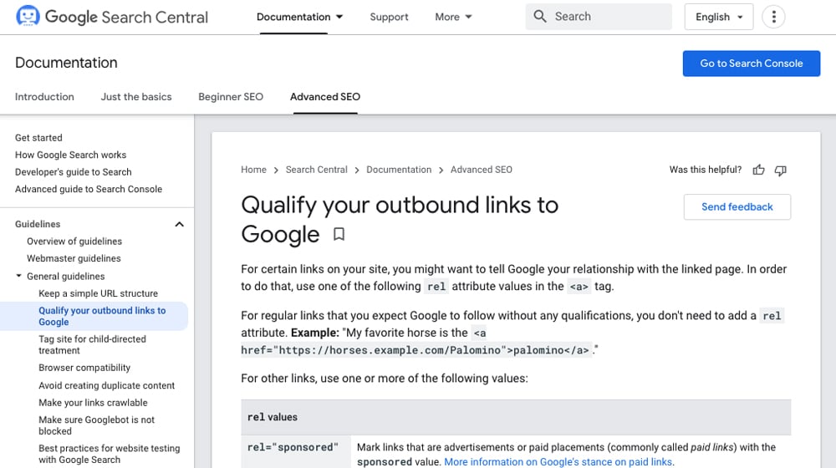Click the search magnifier icon
The image size is (836, 468).
[x=540, y=17]
